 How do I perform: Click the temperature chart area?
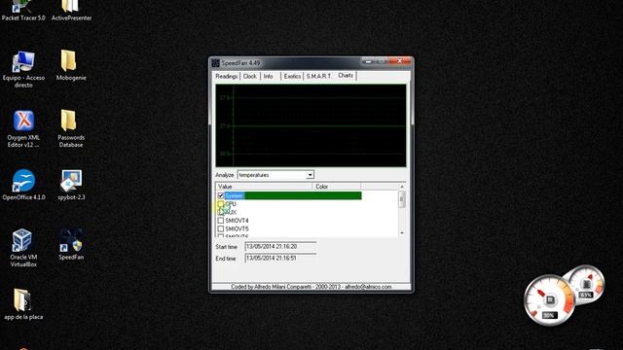coord(311,125)
